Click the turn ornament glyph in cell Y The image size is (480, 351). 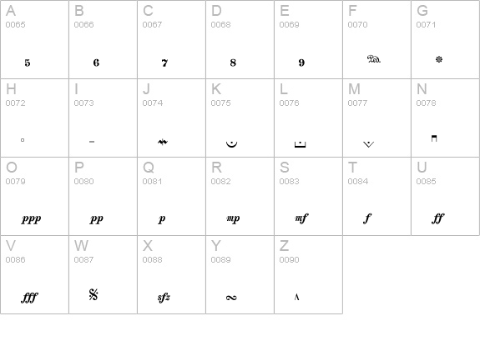[x=231, y=298]
